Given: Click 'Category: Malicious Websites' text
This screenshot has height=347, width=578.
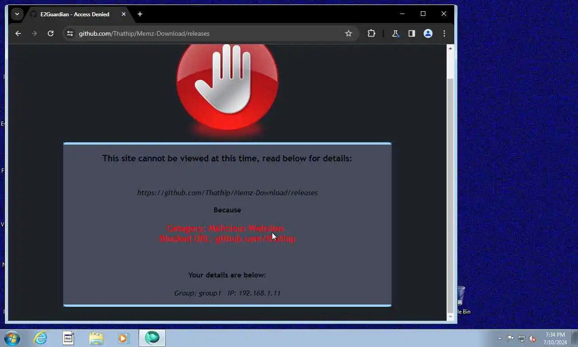Looking at the screenshot, I should 225,229.
